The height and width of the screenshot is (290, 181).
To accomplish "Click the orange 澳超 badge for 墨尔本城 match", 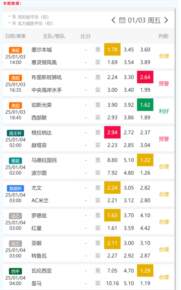I will [15, 50].
